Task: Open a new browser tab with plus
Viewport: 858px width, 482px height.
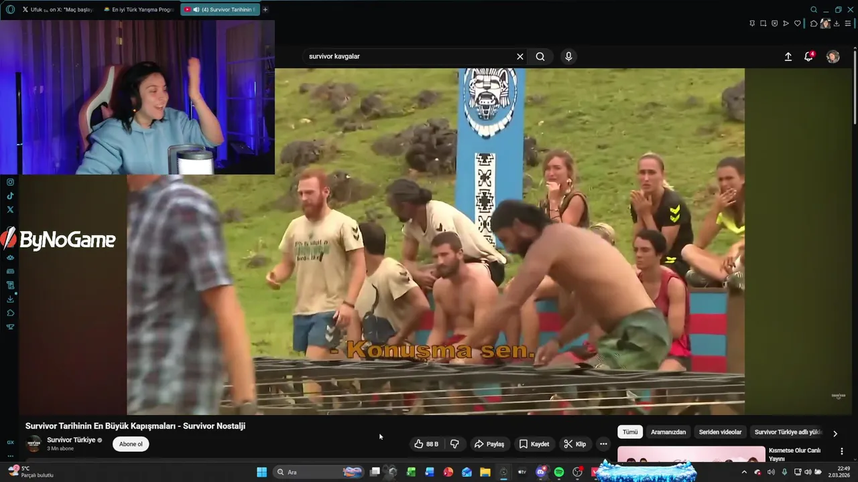Action: tap(265, 9)
